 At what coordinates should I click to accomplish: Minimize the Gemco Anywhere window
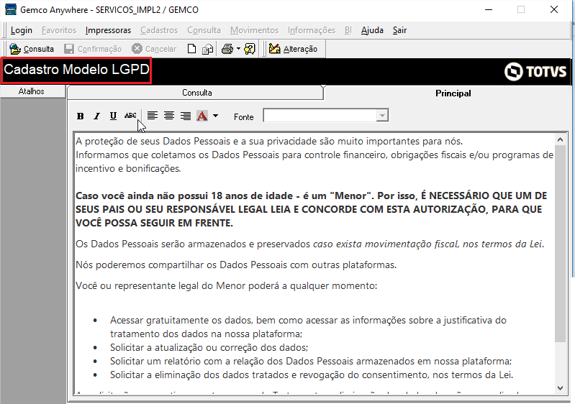pyautogui.click(x=489, y=9)
